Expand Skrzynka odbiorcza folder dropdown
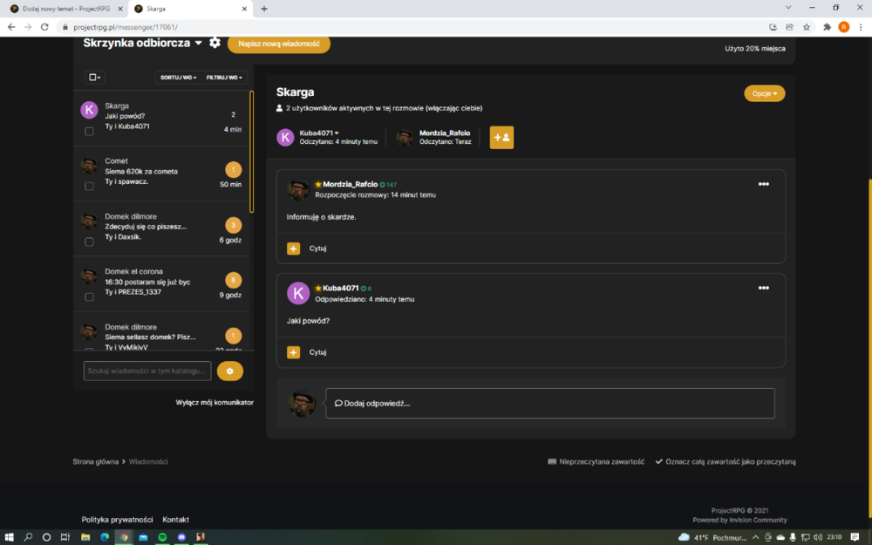 [199, 43]
